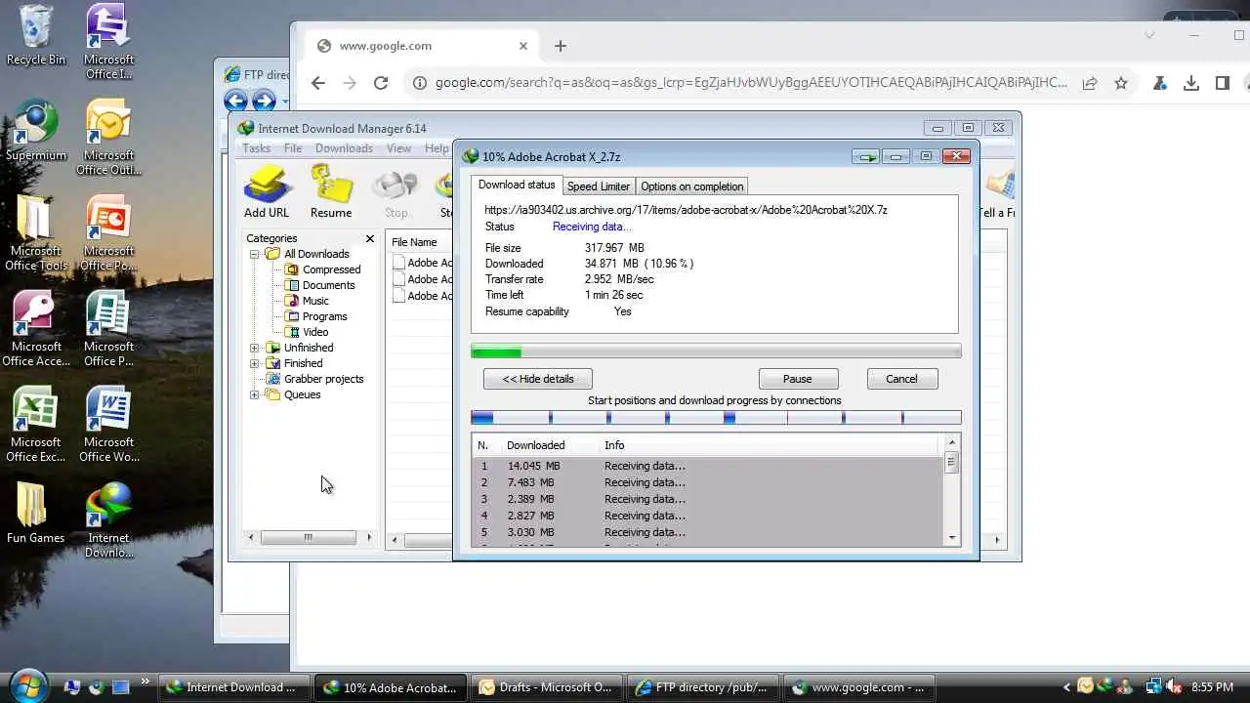Image resolution: width=1250 pixels, height=703 pixels.
Task: Collapse the All Downloads tree node
Action: [x=255, y=254]
